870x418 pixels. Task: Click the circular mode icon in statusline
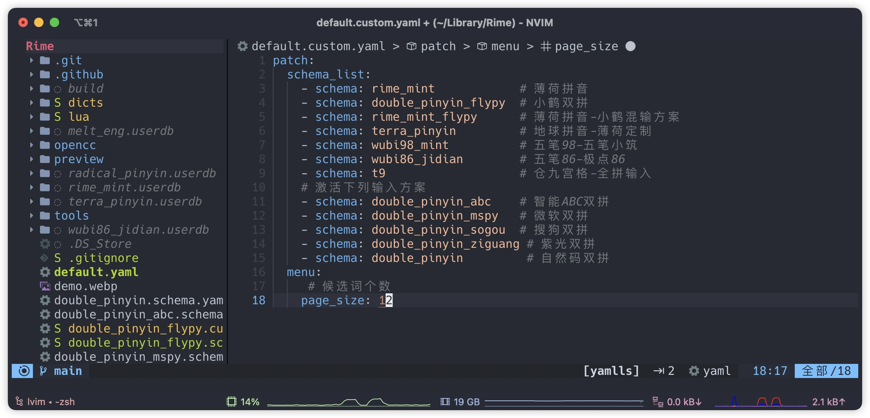pyautogui.click(x=24, y=371)
